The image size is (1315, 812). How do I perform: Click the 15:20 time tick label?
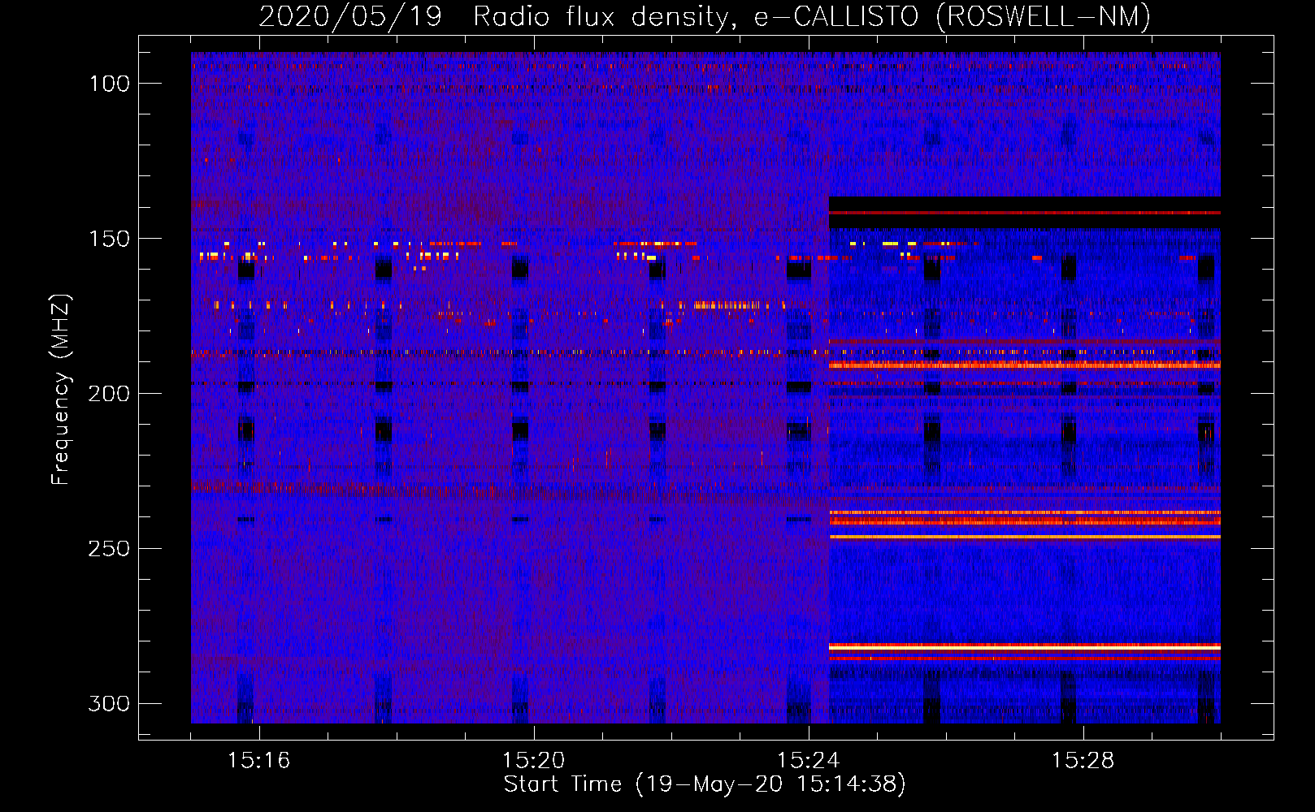pyautogui.click(x=534, y=761)
